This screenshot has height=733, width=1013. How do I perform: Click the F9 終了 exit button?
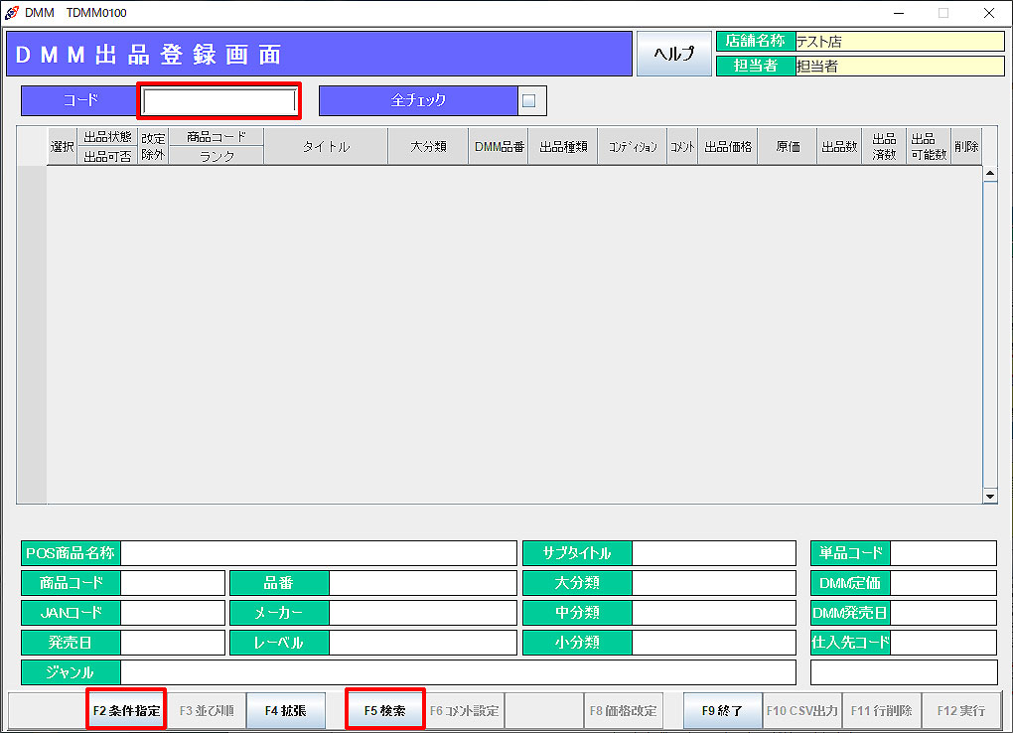tap(722, 711)
